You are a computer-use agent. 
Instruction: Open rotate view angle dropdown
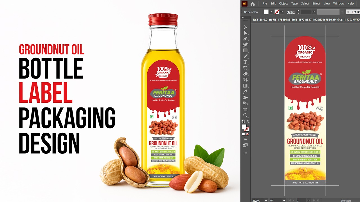284,201
